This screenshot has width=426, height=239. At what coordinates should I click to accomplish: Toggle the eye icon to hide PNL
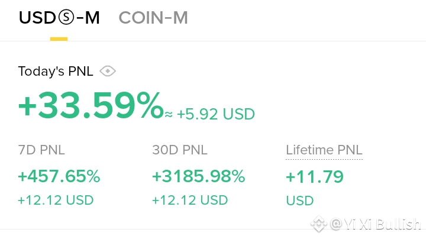[107, 72]
